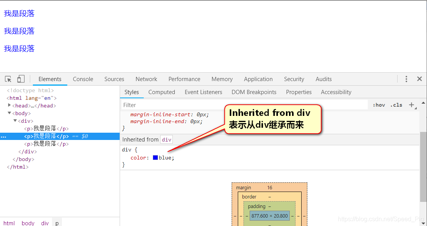Click div in the breadcrumb bar
The width and height of the screenshot is (427, 226).
click(45, 223)
